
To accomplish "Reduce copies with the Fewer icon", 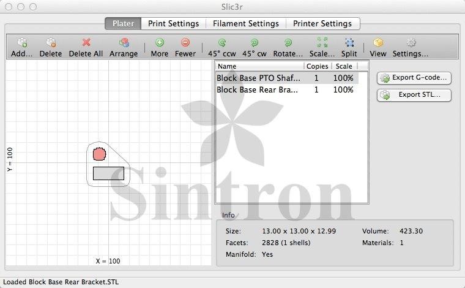I will pos(185,44).
